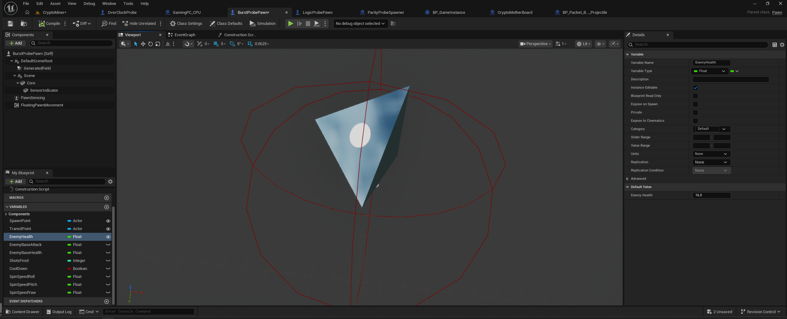This screenshot has height=319, width=787.
Task: Browse to asset in Content Browser
Action: coord(24,24)
